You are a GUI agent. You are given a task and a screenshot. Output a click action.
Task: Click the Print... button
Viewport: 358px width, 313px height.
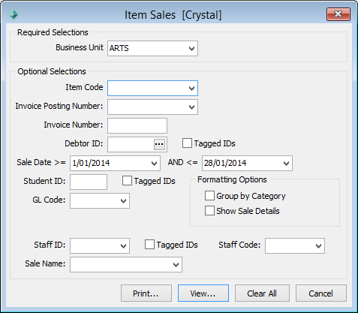pos(146,293)
